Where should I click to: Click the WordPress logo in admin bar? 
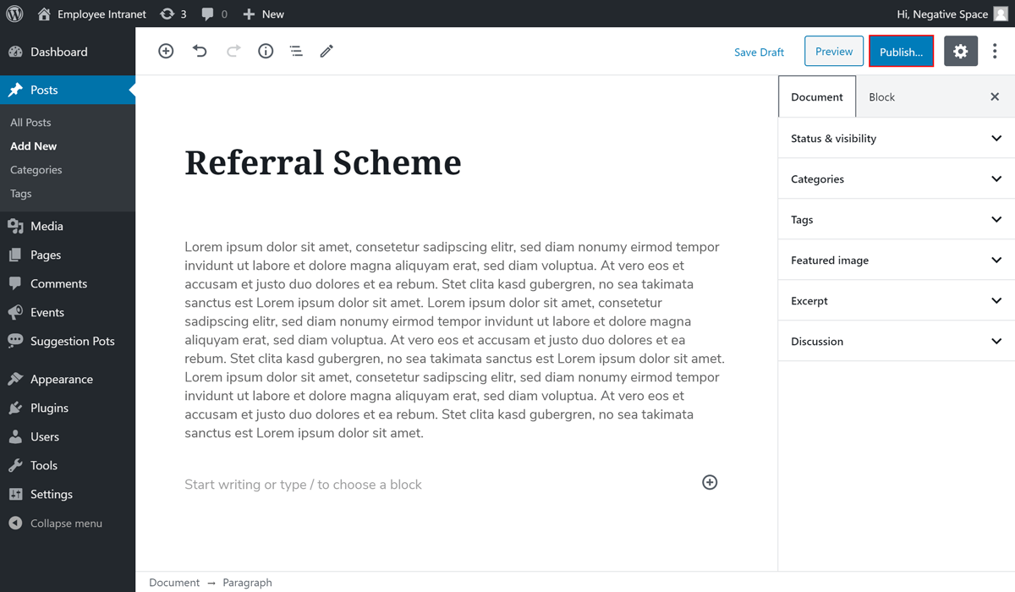[x=14, y=14]
